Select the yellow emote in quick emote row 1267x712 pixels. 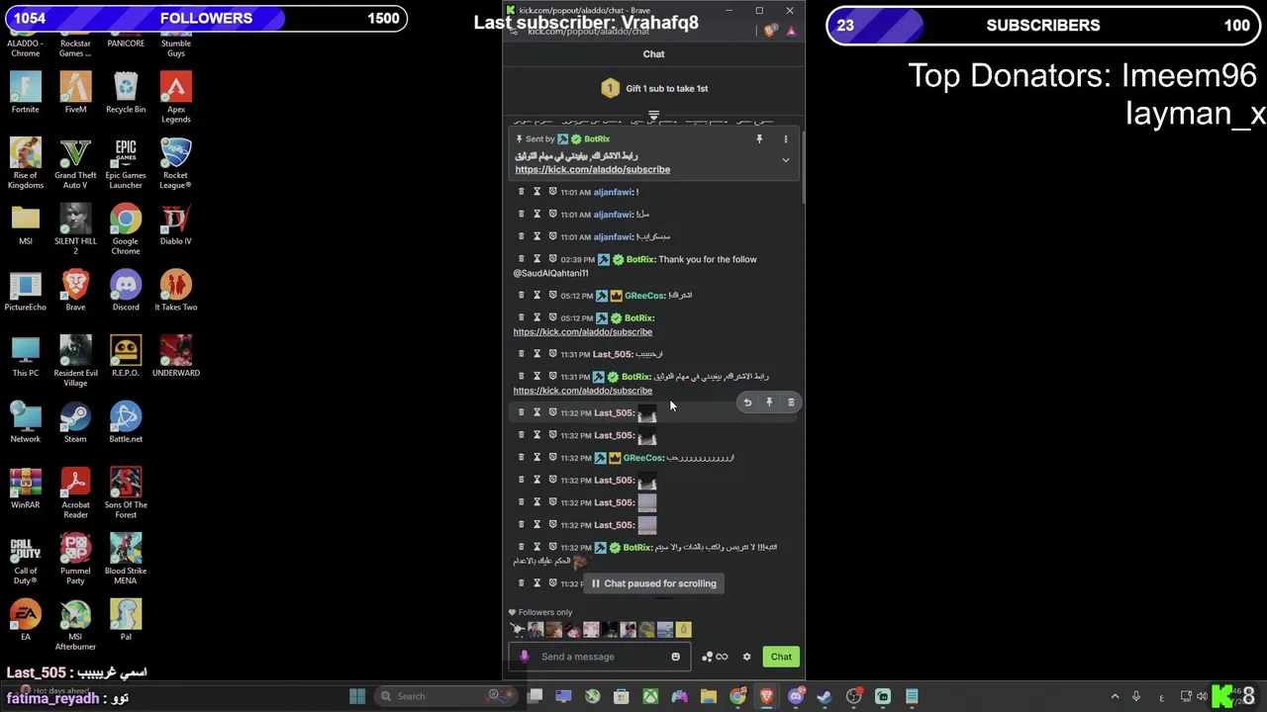point(683,629)
